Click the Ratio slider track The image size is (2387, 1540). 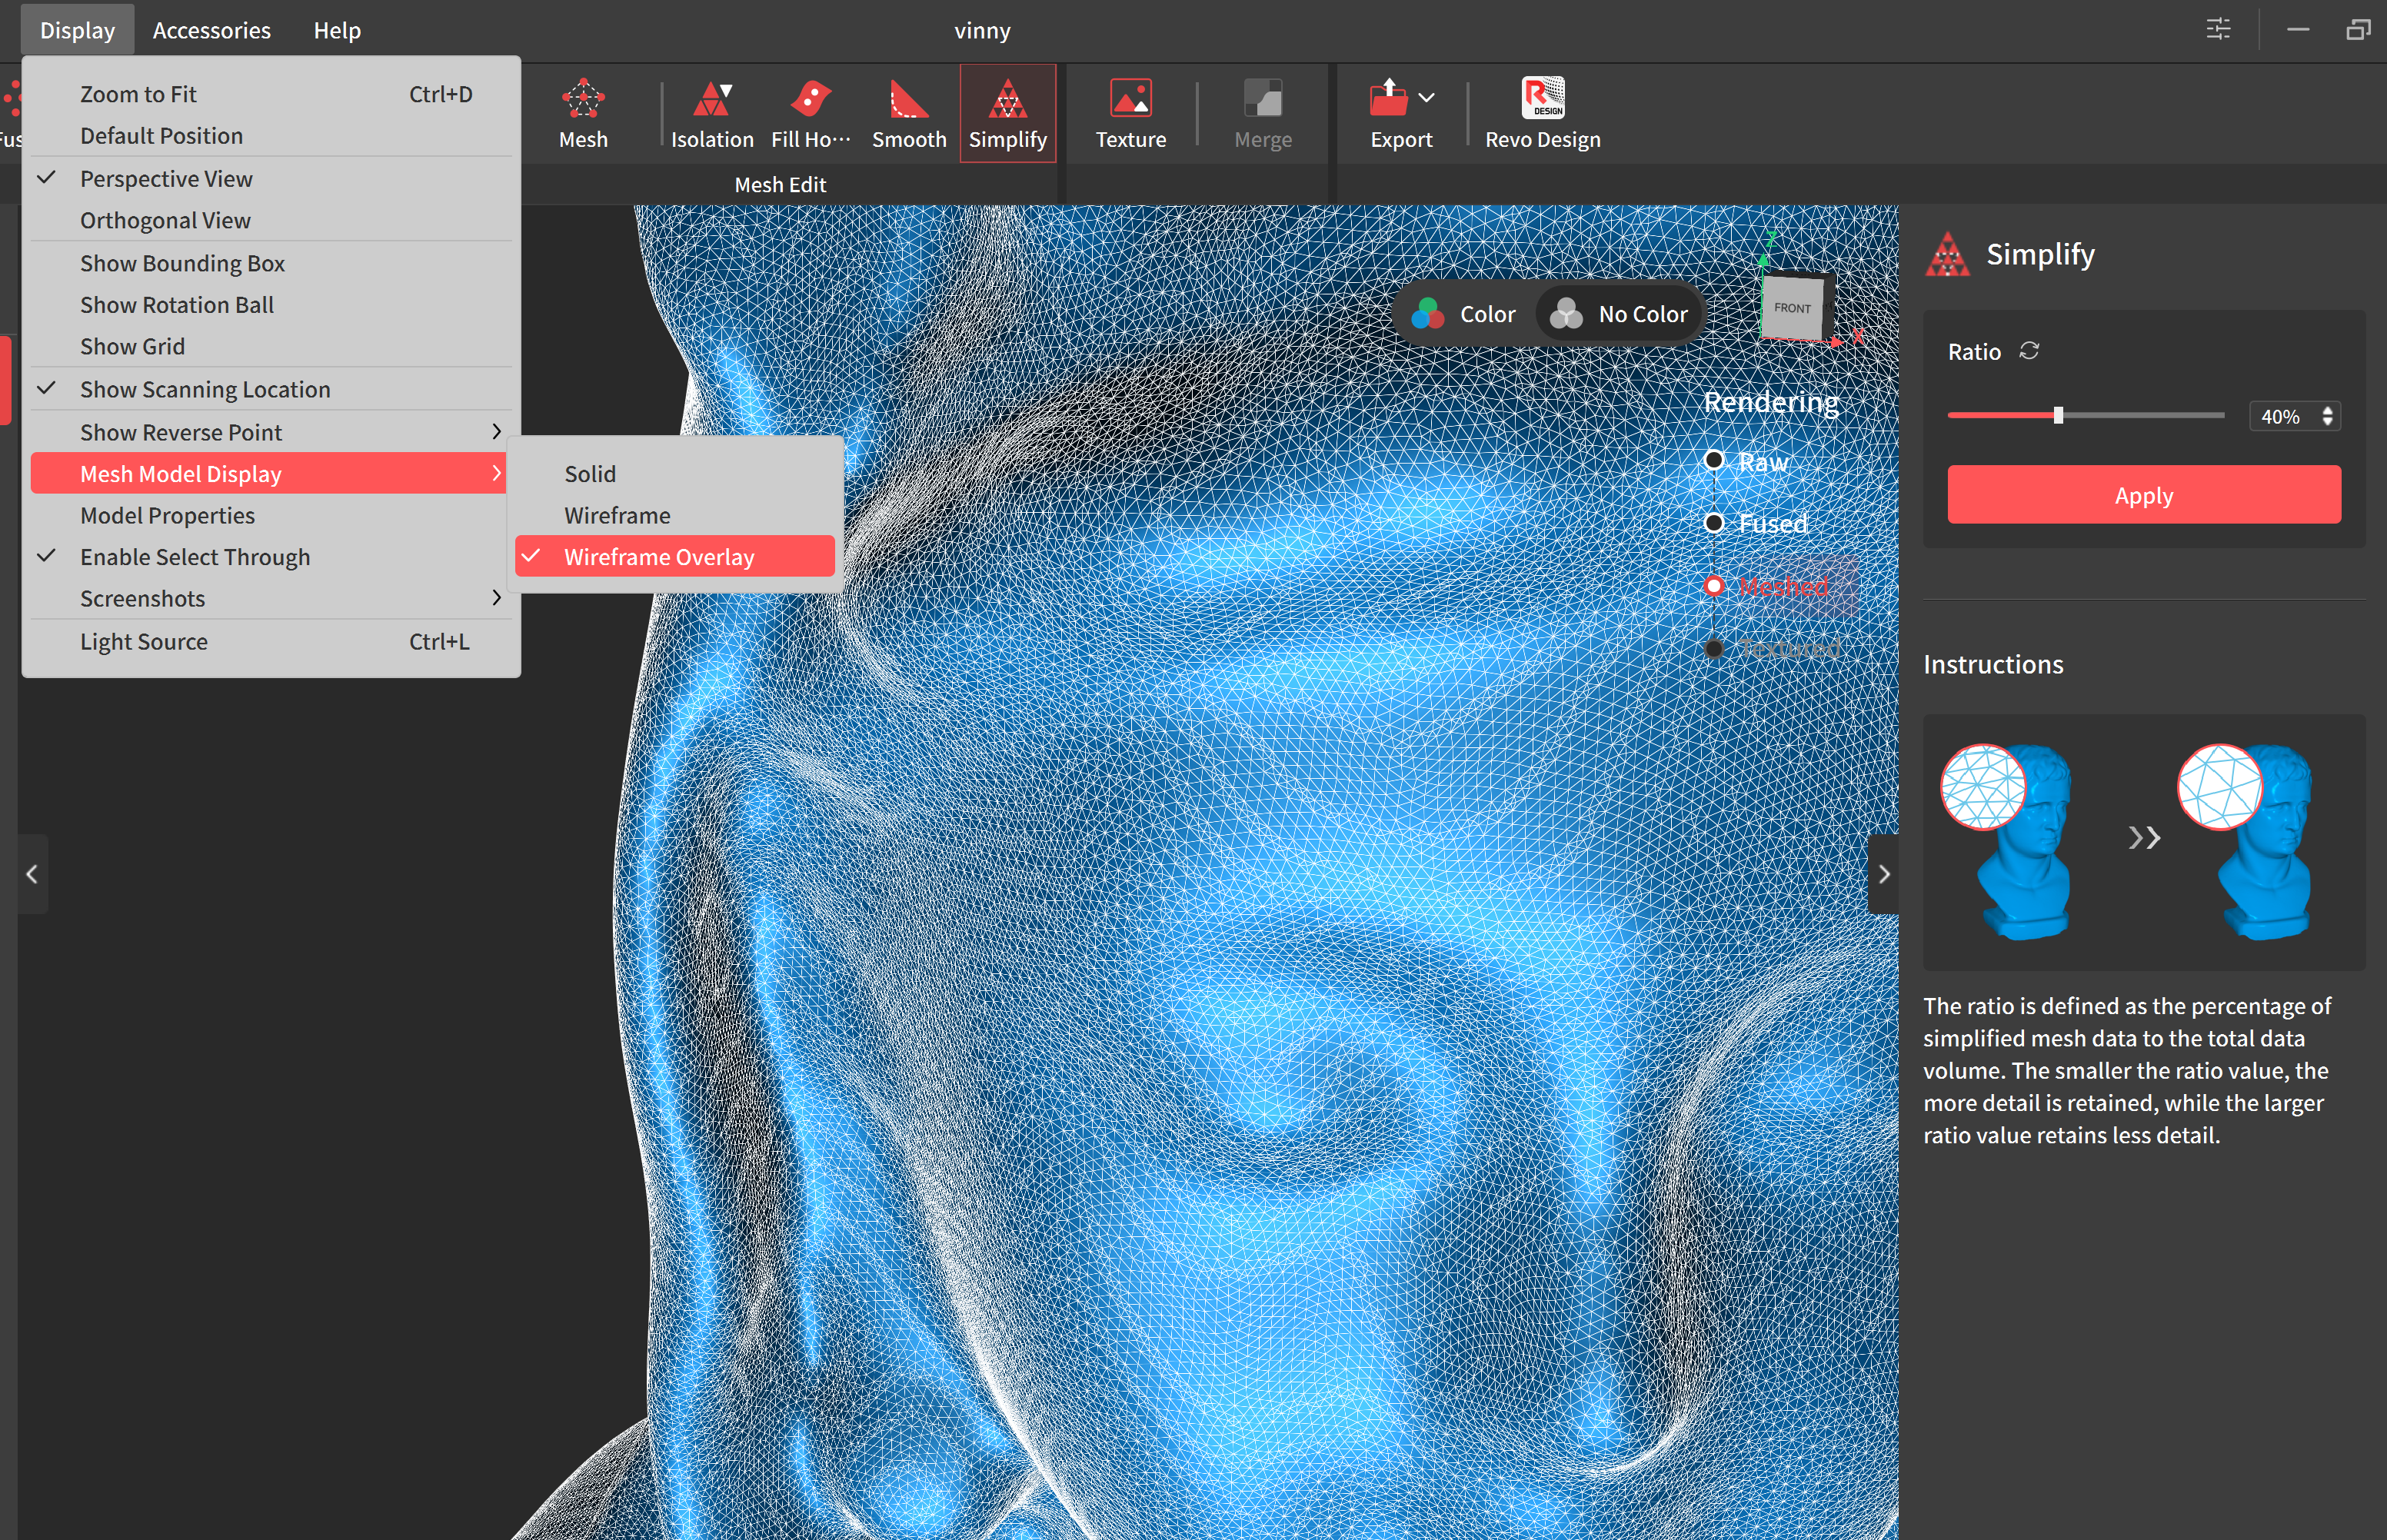coord(2140,415)
